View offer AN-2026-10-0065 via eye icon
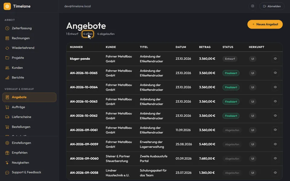Screen dimensions: 290x181 (x=275, y=73)
